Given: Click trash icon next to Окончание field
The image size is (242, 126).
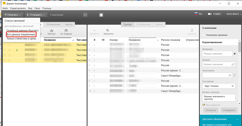Looking at the screenshot, I should pos(234,75).
